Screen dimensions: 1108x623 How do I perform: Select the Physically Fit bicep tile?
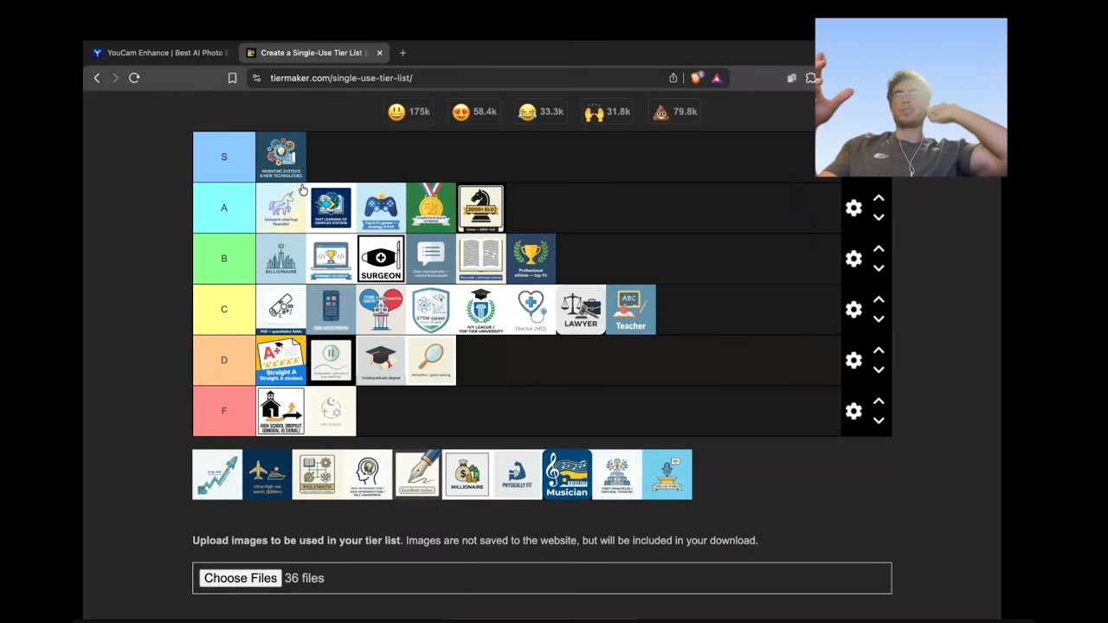click(x=518, y=474)
